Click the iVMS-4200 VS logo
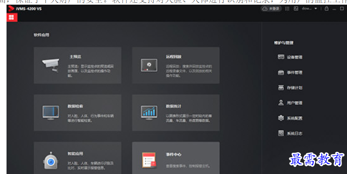Viewport: 347px width, 174px height. pyautogui.click(x=25, y=9)
